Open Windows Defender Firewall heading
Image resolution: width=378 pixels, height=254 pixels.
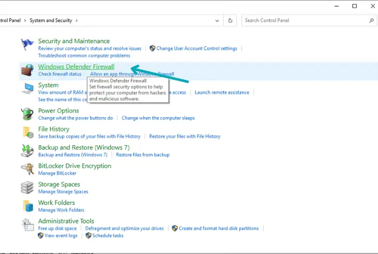pyautogui.click(x=76, y=67)
